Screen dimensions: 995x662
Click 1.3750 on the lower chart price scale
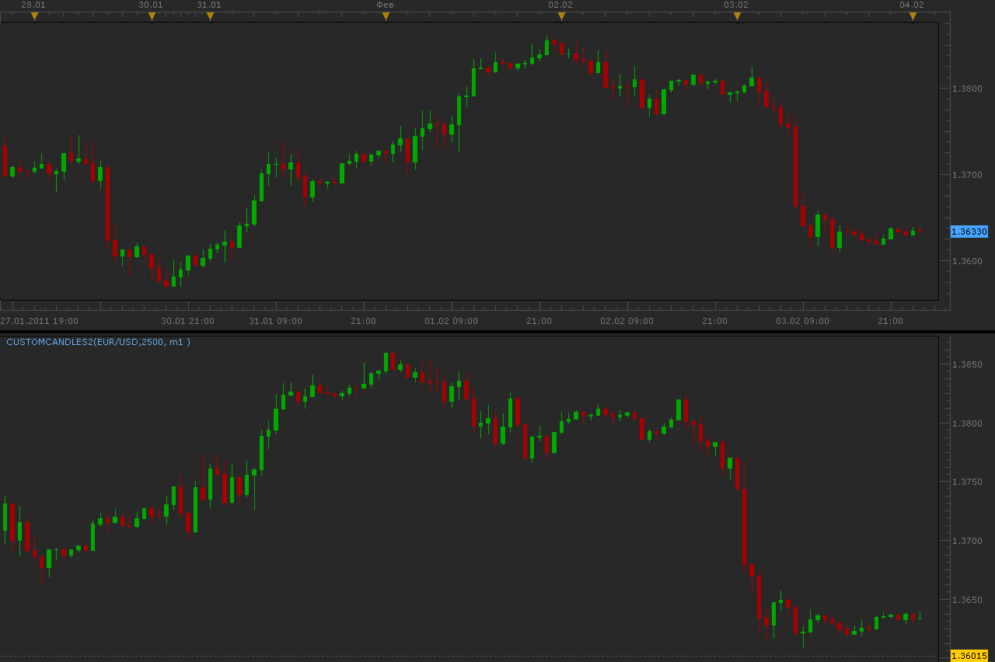(968, 482)
